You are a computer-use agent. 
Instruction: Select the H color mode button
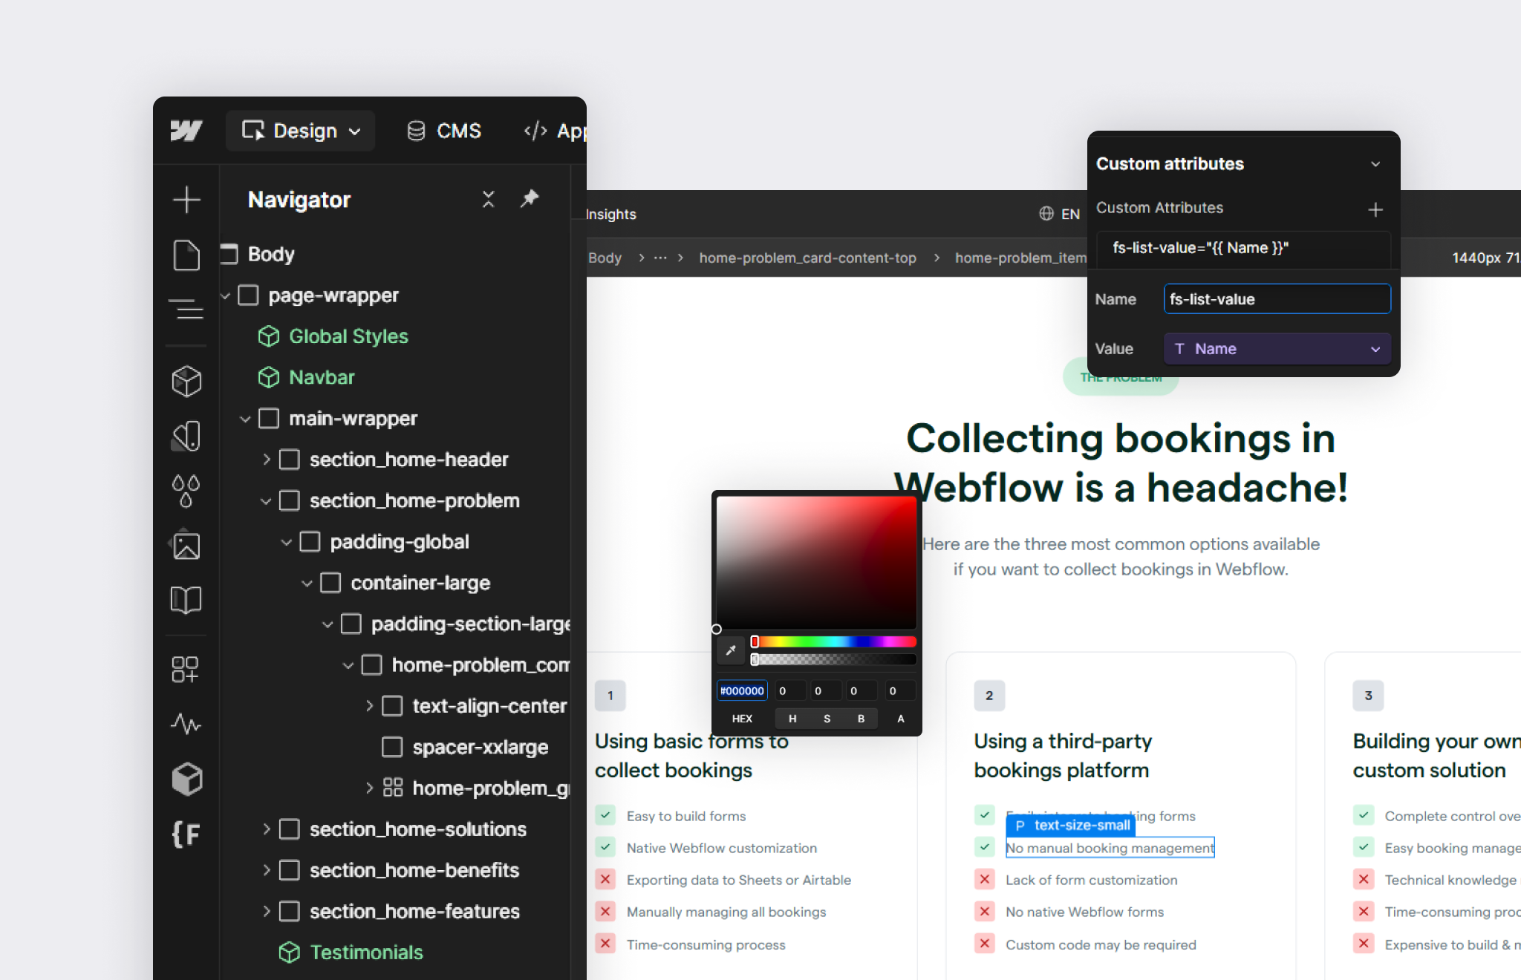pos(792,719)
